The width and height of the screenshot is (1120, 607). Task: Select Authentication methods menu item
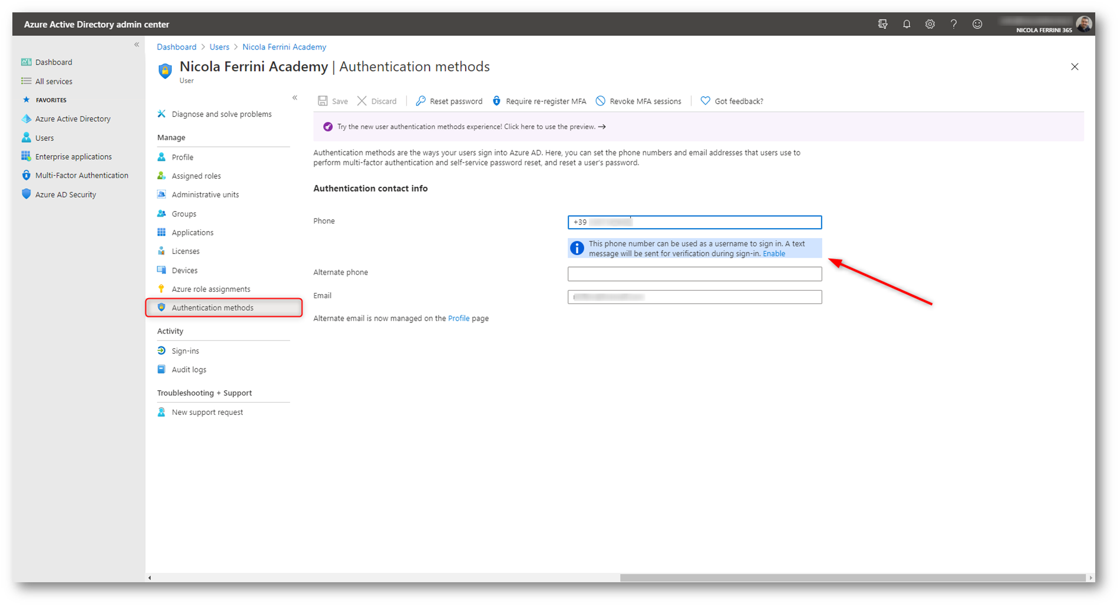(x=223, y=308)
